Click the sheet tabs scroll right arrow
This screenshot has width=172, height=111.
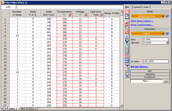(x=5, y=109)
